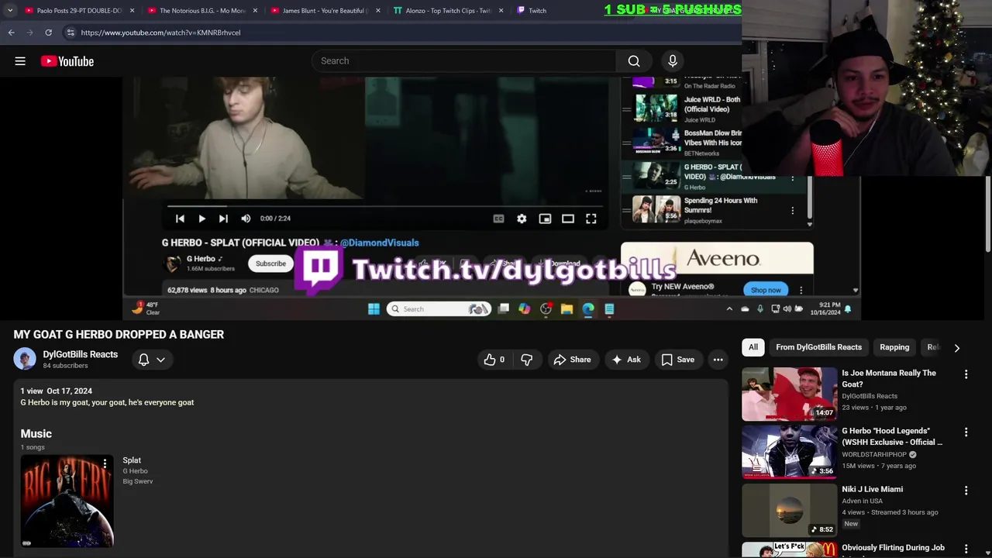Switch to Alonzo Top Twitch Clips tab
The image size is (992, 558).
click(448, 11)
